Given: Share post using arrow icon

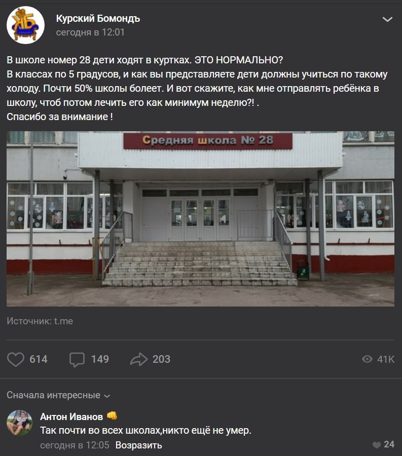Looking at the screenshot, I should coord(139,359).
